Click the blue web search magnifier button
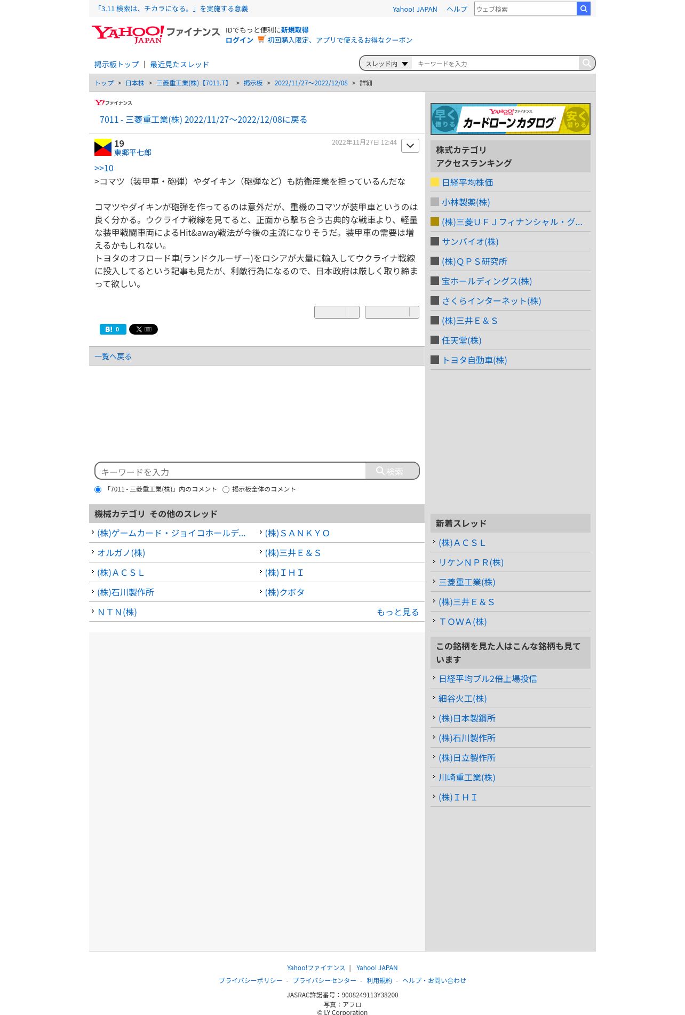Image resolution: width=685 pixels, height=1015 pixels. (x=584, y=9)
